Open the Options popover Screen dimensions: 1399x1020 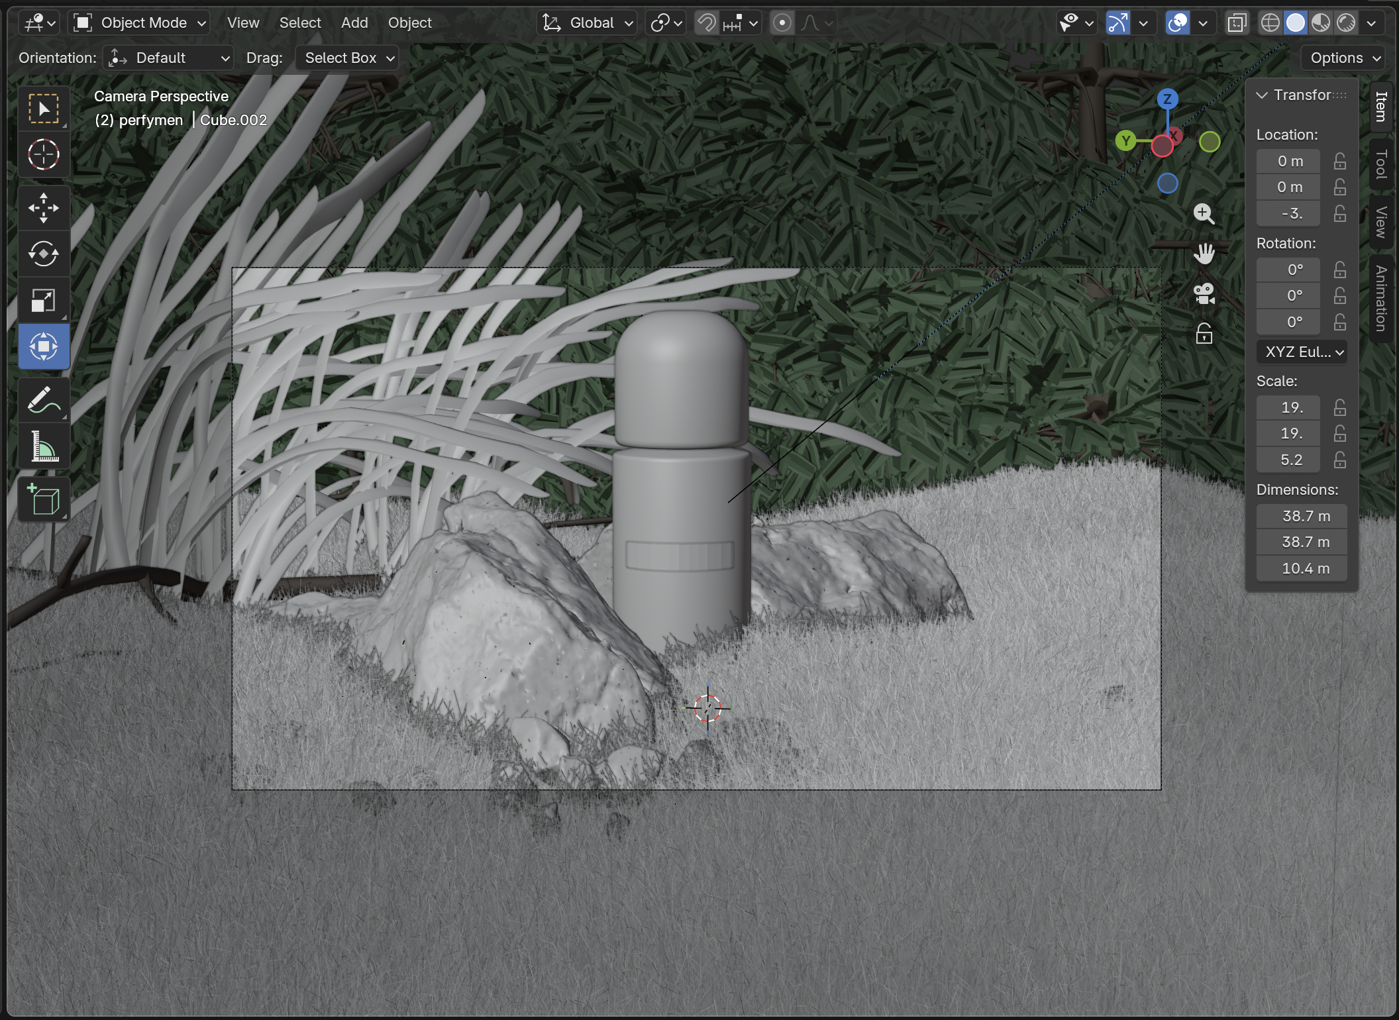[x=1344, y=58]
